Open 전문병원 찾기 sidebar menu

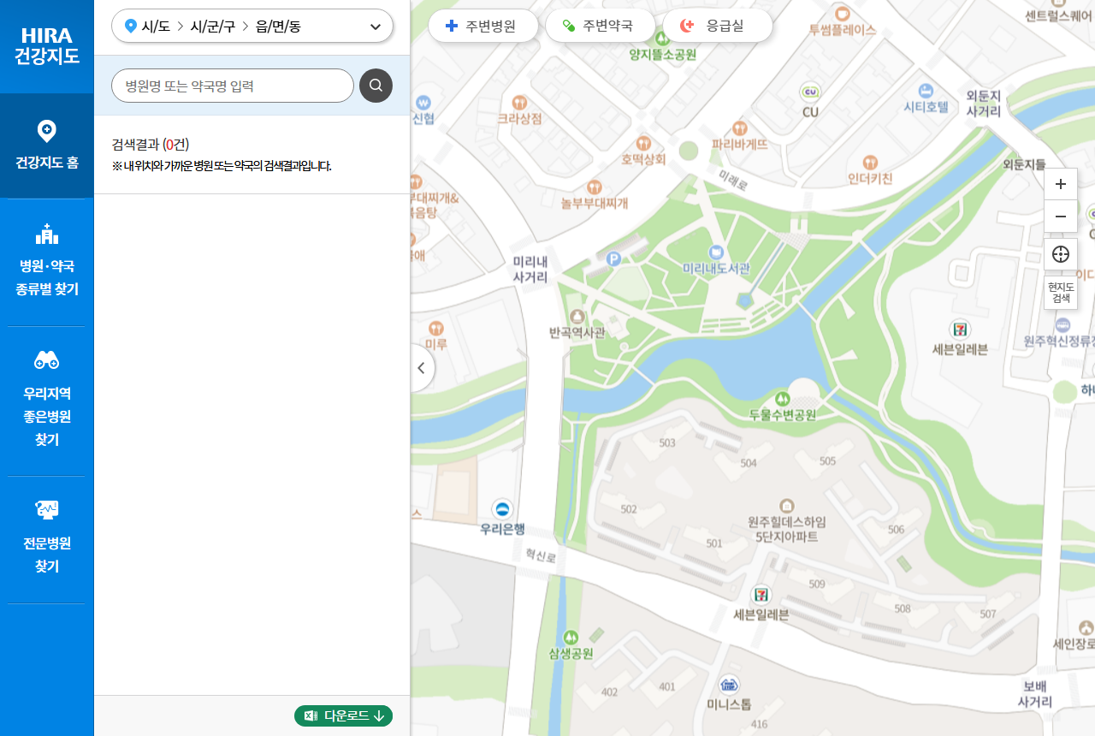coord(47,537)
